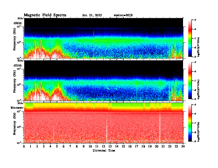Click the "-9" tick on the dH/dt color scale

click(x=195, y=57)
